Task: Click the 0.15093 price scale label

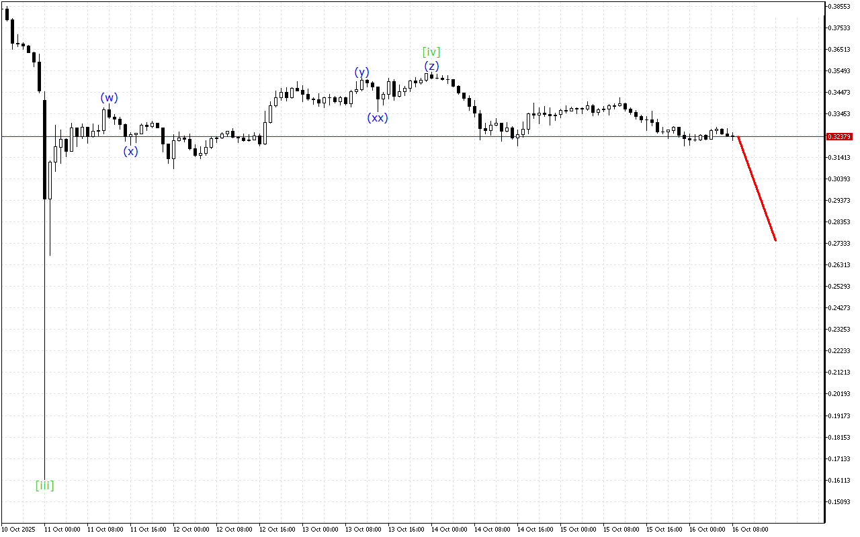Action: click(840, 501)
